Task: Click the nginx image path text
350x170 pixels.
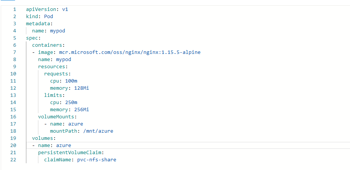Action: tap(130, 52)
